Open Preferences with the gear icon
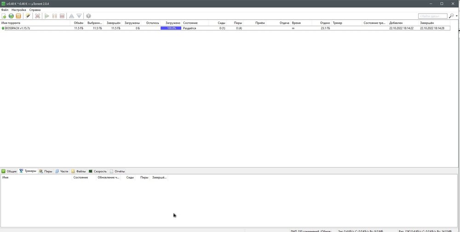This screenshot has height=232, width=460. click(89, 16)
